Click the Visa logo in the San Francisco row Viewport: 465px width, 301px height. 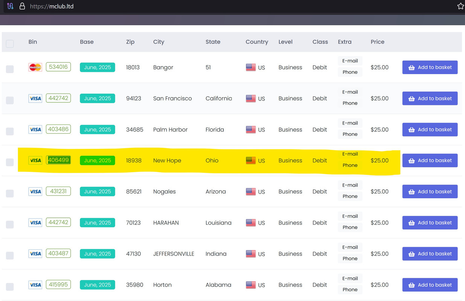point(35,99)
